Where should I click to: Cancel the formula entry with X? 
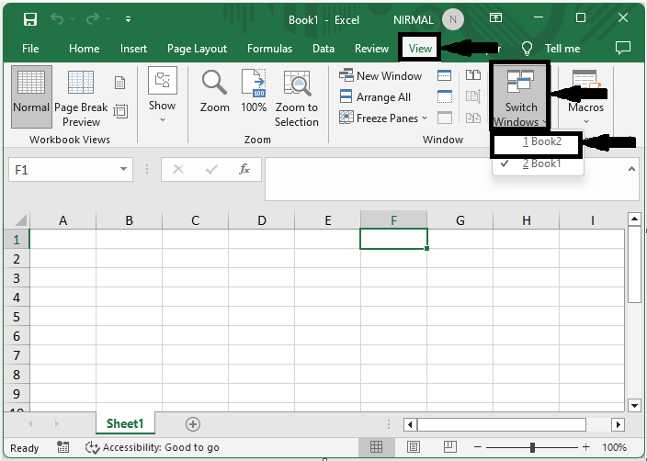178,169
